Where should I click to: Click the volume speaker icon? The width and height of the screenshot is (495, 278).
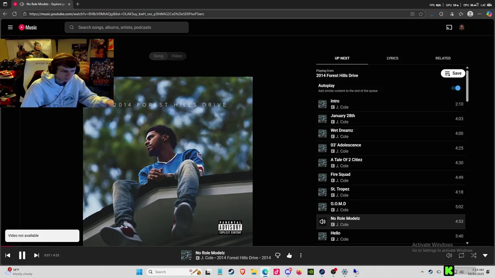[449, 255]
